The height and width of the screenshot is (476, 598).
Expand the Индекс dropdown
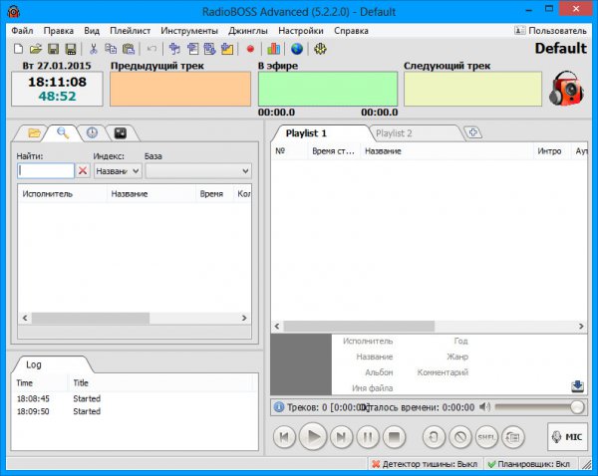click(118, 171)
